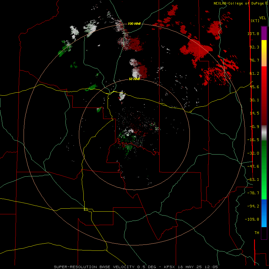The width and height of the screenshot is (269, 269).
Task: Select the 45.6 velocity scale value
Action: [254, 87]
